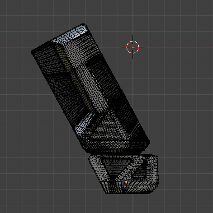The width and height of the screenshot is (213, 213).
Task: Select the small lower base mesh
Action: pos(123,174)
